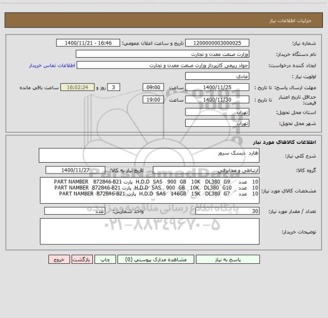Click the چاپ print button

point(105,259)
